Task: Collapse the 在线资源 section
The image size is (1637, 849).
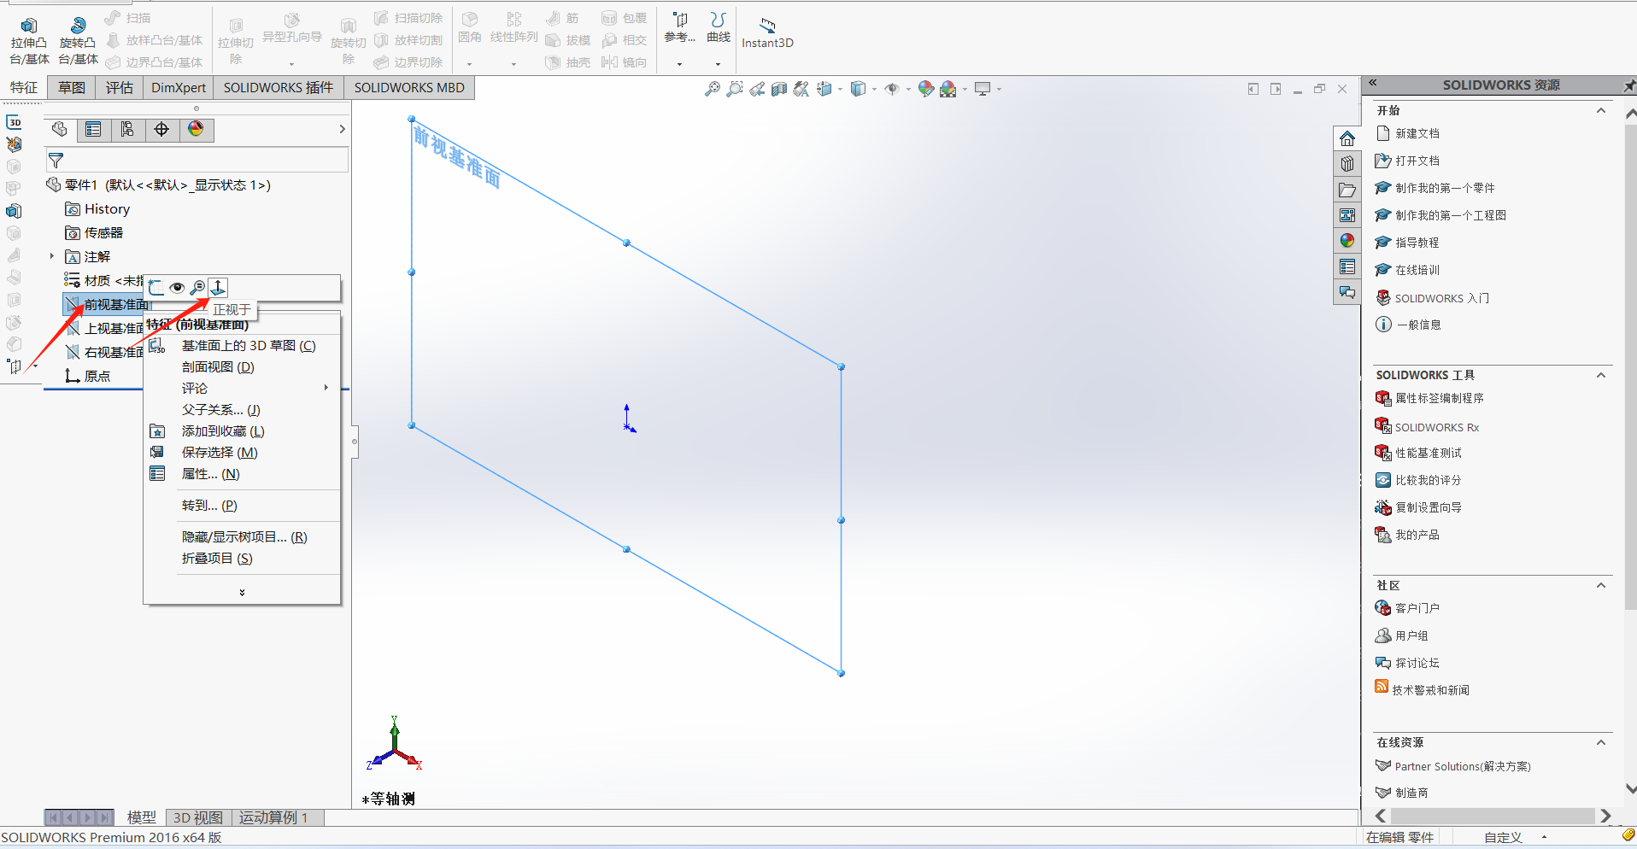Action: pyautogui.click(x=1601, y=743)
